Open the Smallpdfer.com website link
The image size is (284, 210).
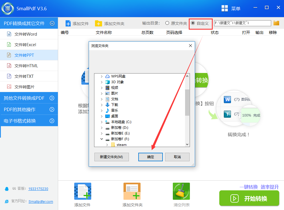point(41,201)
